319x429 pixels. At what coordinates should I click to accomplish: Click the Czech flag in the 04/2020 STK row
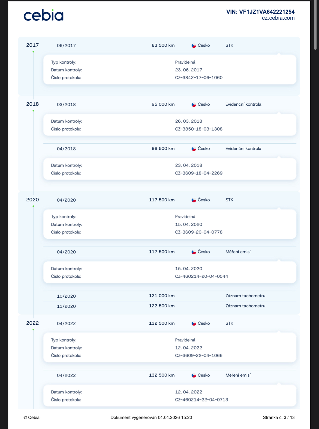194,200
